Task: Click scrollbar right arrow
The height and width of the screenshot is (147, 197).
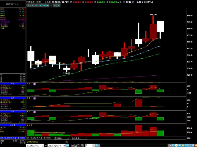Action: (170, 145)
